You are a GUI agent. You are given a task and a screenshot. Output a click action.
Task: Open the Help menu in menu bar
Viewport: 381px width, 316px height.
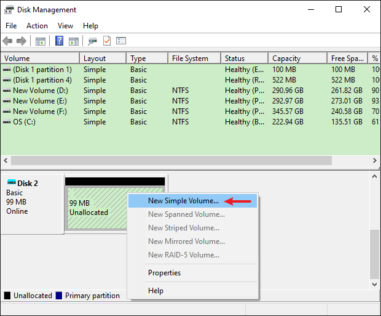(90, 26)
